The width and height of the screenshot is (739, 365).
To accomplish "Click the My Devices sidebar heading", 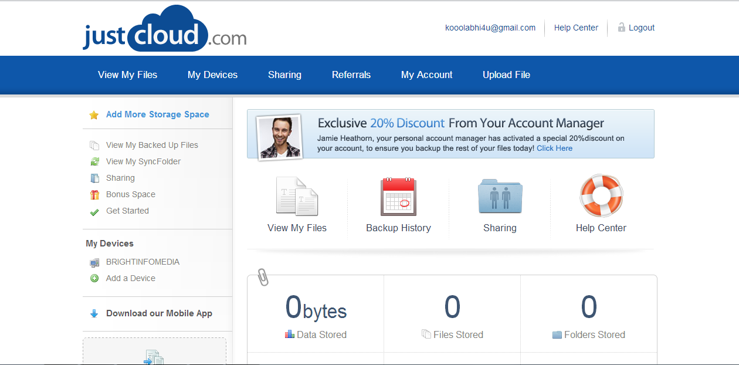I will point(110,244).
